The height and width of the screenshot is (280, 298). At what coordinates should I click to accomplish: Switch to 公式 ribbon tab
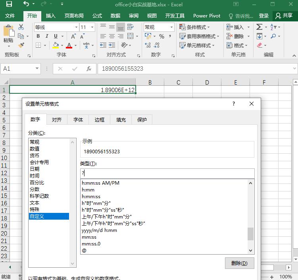point(97,15)
